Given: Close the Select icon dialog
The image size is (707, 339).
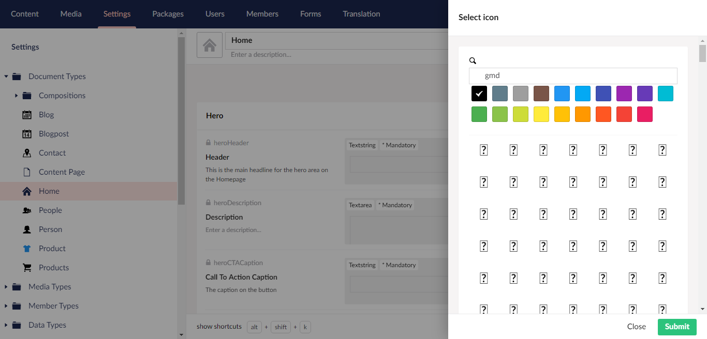Looking at the screenshot, I should [x=637, y=327].
